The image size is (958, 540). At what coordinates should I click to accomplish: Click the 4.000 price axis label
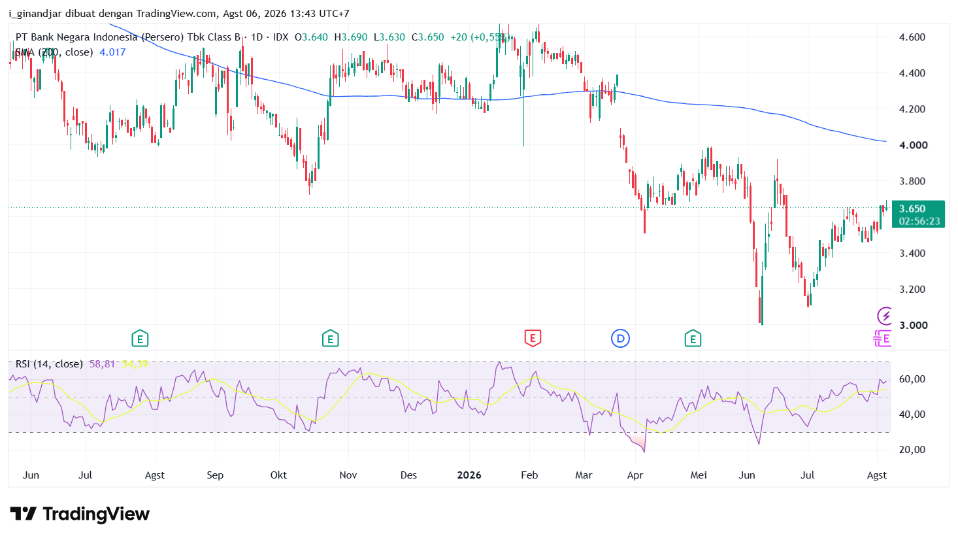(x=914, y=145)
